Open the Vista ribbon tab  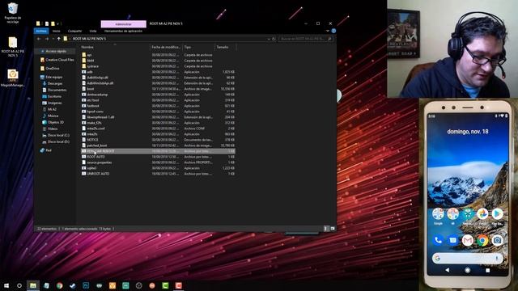[93, 31]
